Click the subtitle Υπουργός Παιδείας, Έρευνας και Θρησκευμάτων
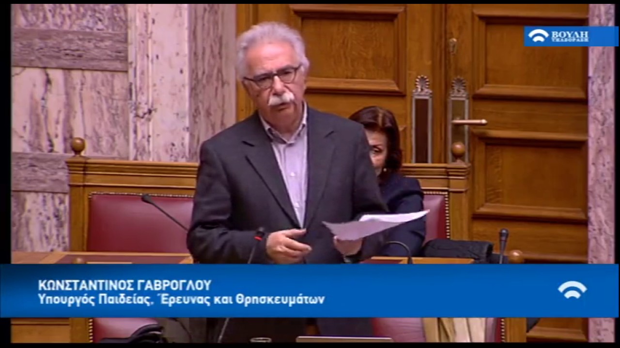Image resolution: width=620 pixels, height=348 pixels. point(181,299)
